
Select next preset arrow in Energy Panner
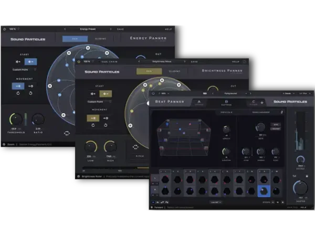pyautogui.click(x=111, y=29)
